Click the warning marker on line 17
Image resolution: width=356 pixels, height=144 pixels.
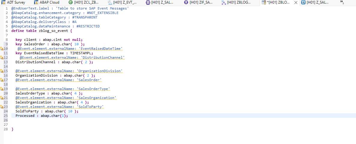[1, 80]
